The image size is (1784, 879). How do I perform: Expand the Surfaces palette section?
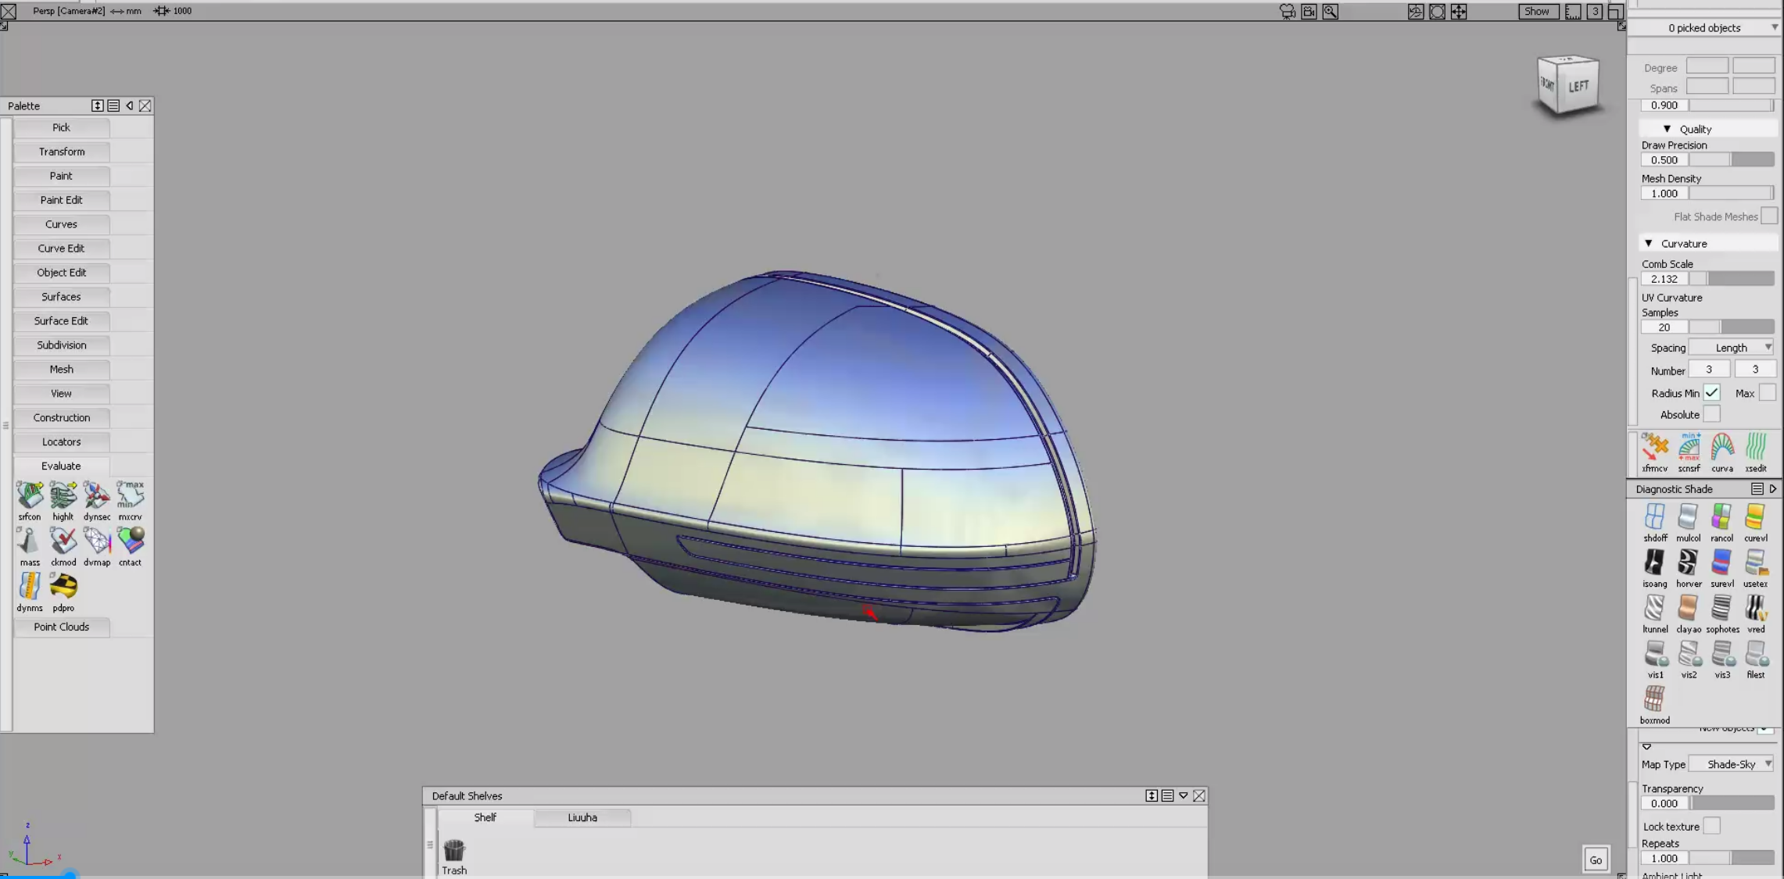coord(60,296)
